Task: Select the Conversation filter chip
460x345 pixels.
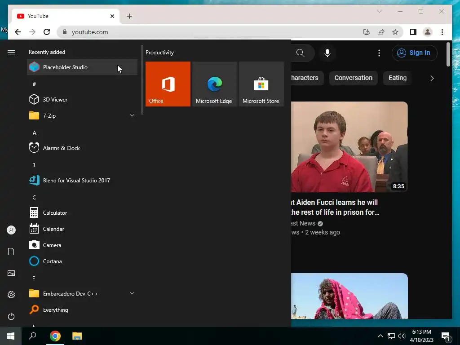Action: [353, 78]
